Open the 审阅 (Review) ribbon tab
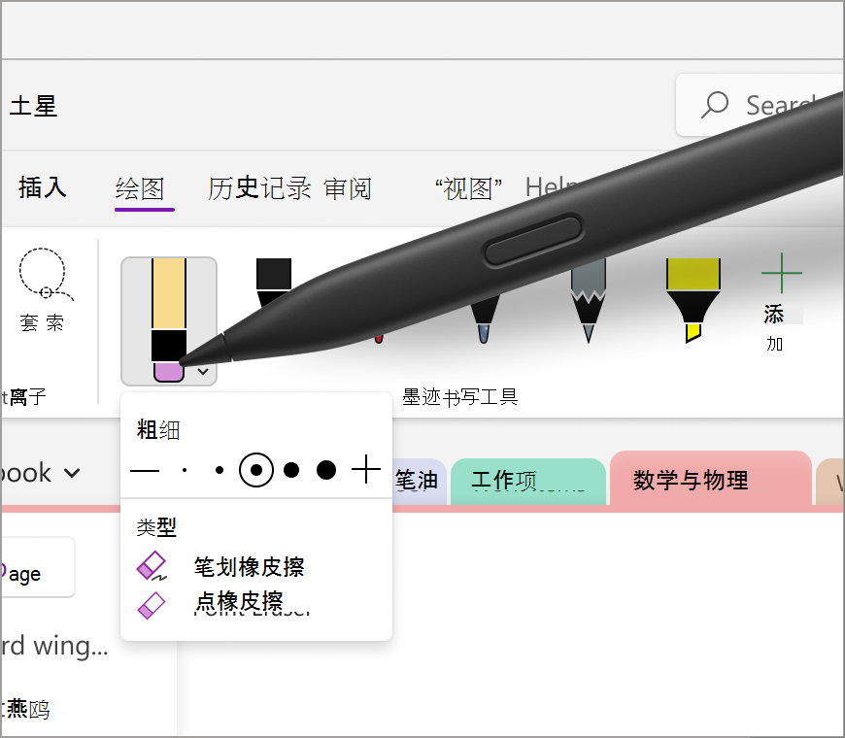This screenshot has width=845, height=738. pos(348,189)
